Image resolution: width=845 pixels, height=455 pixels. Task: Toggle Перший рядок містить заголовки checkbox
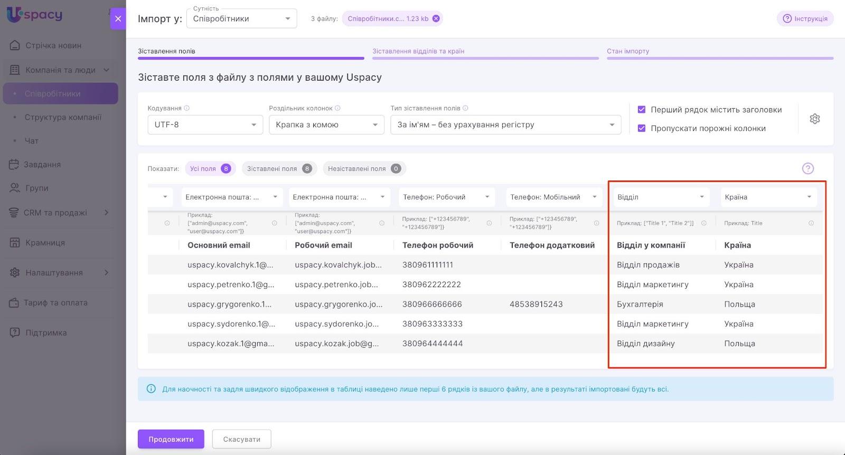[x=642, y=110]
